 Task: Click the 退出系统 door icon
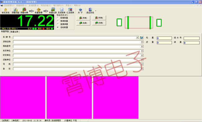pos(90,10)
